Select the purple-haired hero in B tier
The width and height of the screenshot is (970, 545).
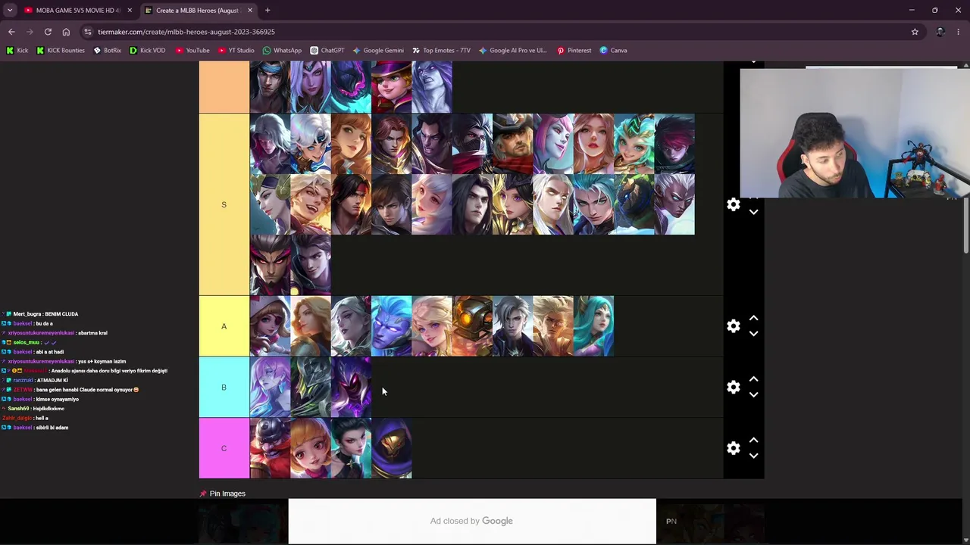(271, 388)
